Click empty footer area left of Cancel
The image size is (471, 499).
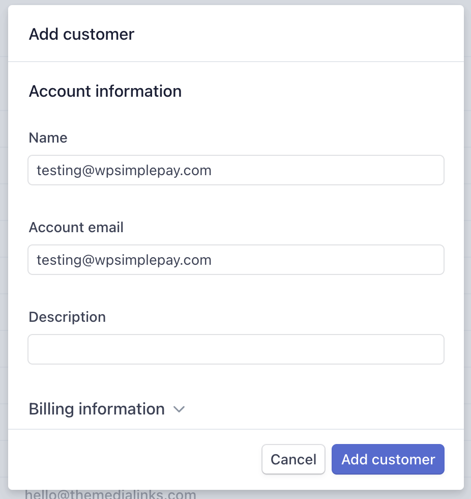click(132, 459)
